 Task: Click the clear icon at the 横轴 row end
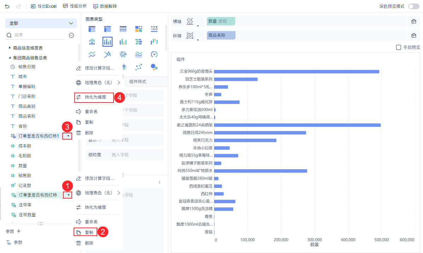pyautogui.click(x=413, y=21)
